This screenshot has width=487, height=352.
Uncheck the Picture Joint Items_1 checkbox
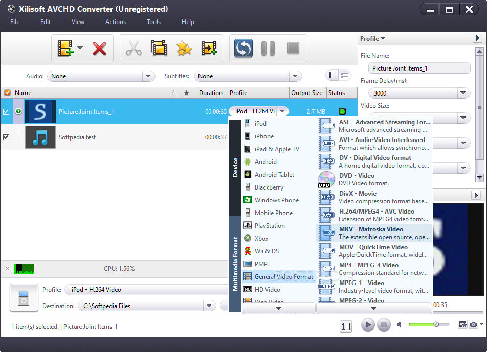click(6, 112)
